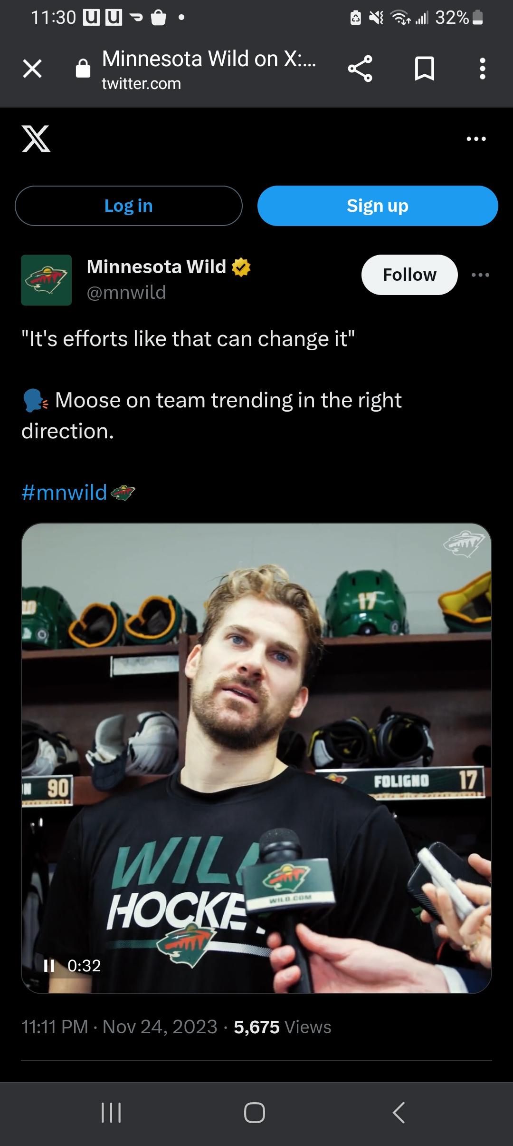513x1146 pixels.
Task: Open the #mnwild hashtag link
Action: tap(64, 492)
